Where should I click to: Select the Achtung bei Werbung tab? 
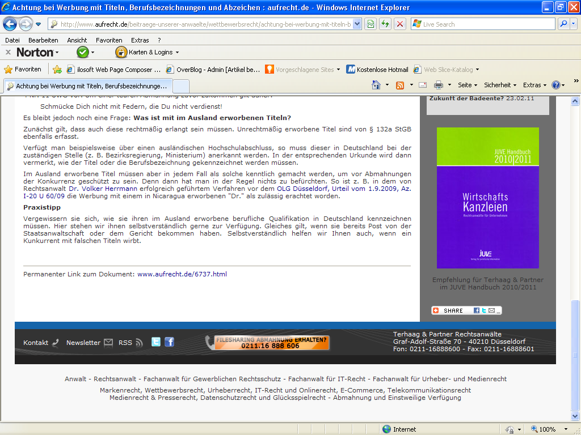coord(88,86)
